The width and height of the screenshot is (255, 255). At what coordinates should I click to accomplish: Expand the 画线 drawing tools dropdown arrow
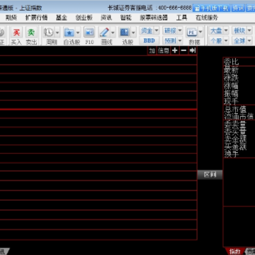pos(113,33)
